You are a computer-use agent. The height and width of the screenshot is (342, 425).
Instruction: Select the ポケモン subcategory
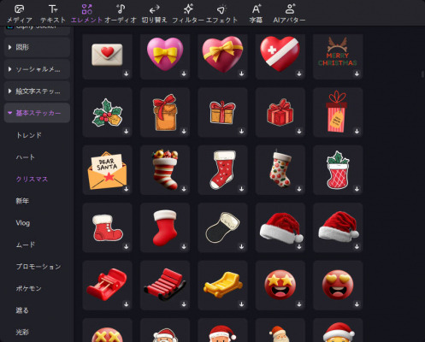coord(29,288)
